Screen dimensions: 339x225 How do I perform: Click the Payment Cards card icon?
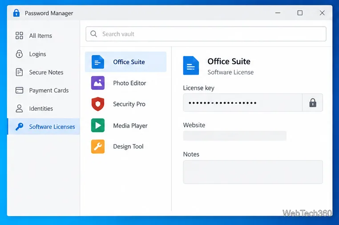click(x=19, y=90)
